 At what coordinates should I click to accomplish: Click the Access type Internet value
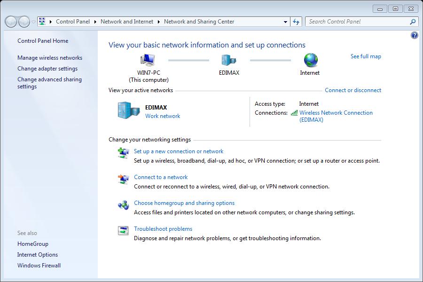tap(309, 104)
